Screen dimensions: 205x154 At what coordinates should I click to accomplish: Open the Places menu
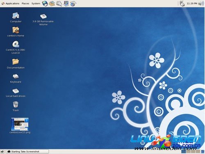(x=25, y=3)
